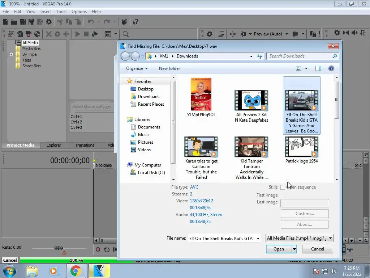Open the Open button split arrow
The height and width of the screenshot is (278, 370).
(x=294, y=249)
